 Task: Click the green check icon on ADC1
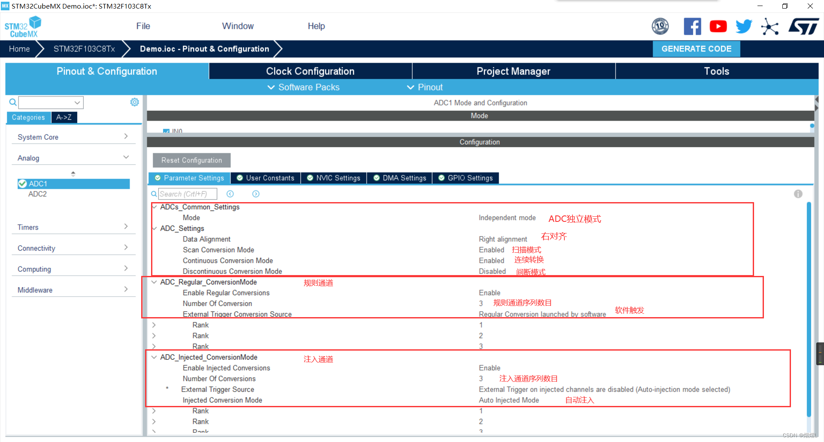(23, 184)
